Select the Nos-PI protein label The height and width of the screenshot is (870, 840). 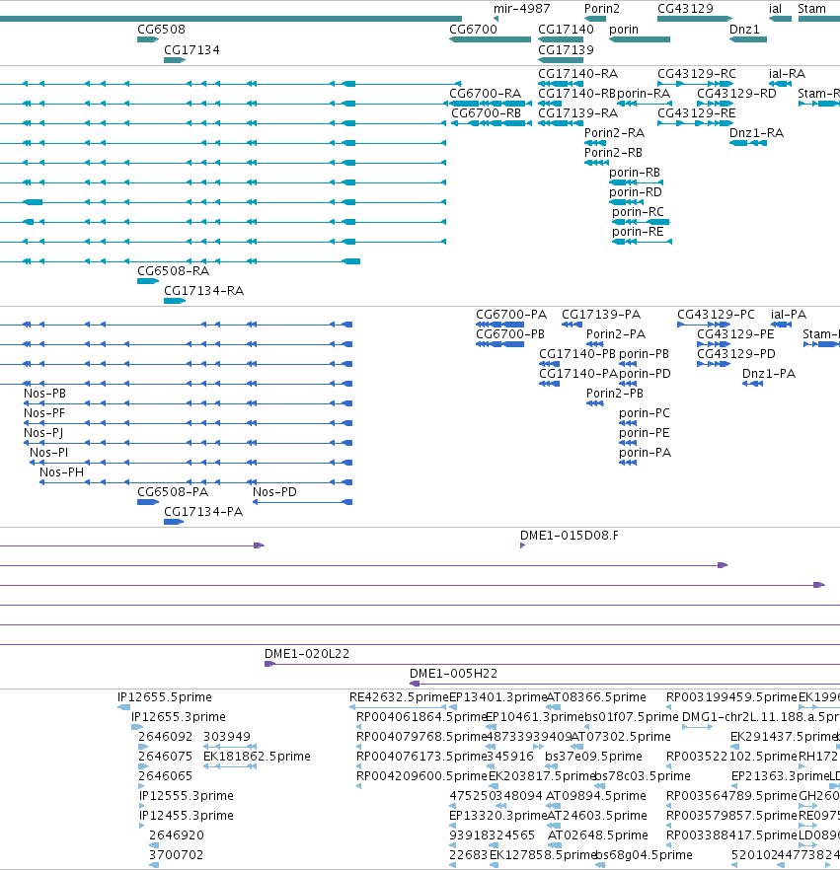coord(48,453)
